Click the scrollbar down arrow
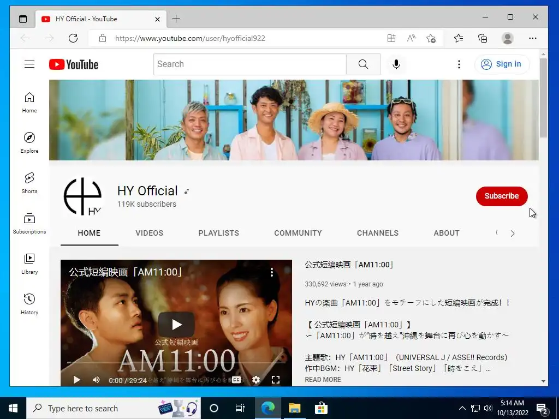559x419 pixels. tap(543, 381)
